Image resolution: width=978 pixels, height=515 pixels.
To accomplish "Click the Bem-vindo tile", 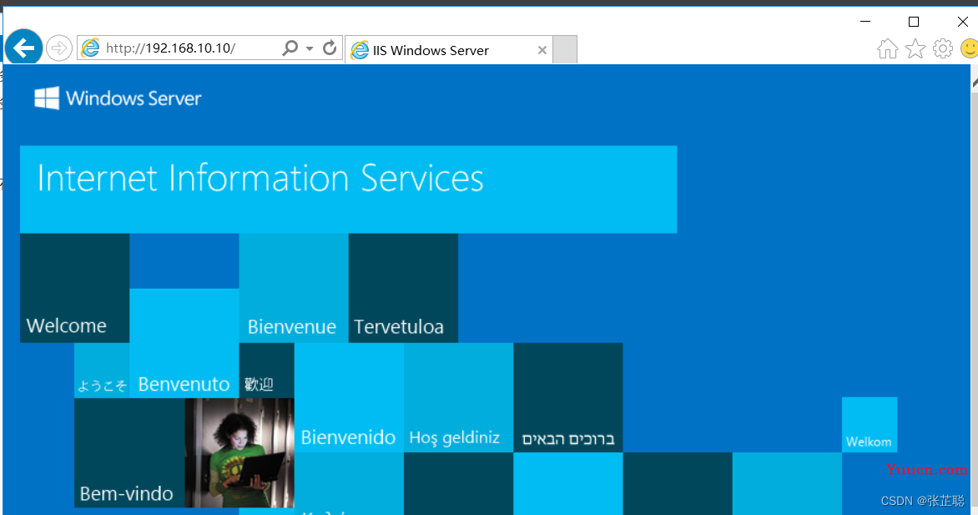I will click(x=129, y=452).
